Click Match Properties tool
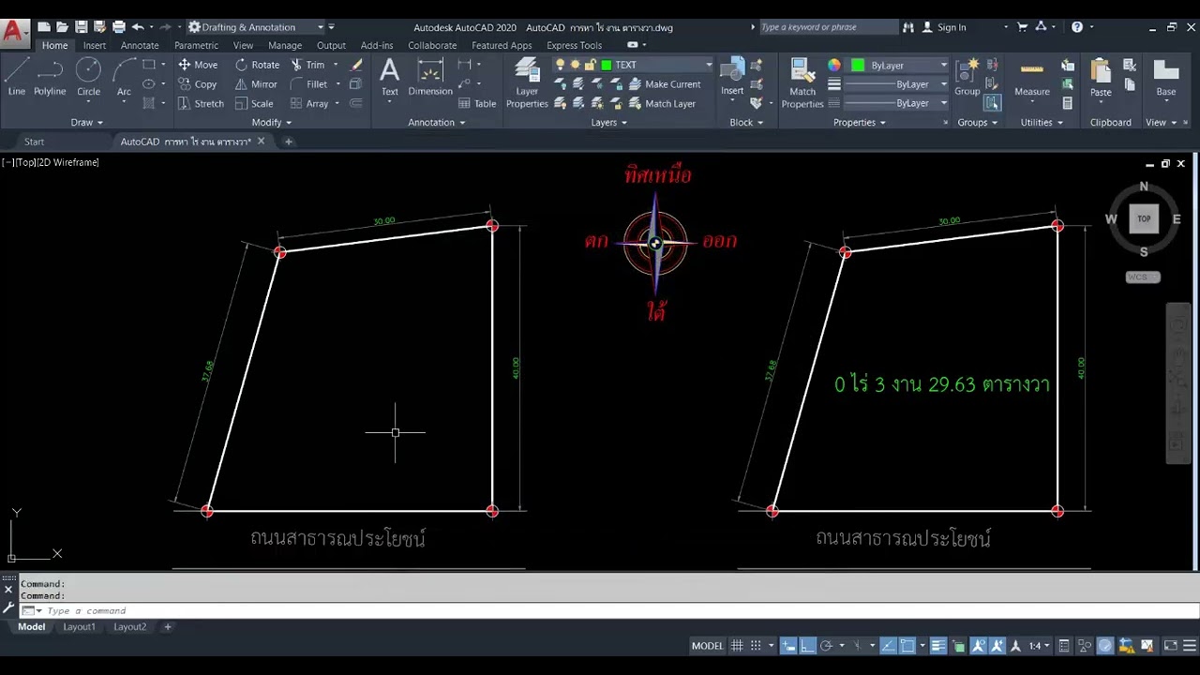The width and height of the screenshot is (1200, 675). pyautogui.click(x=802, y=82)
